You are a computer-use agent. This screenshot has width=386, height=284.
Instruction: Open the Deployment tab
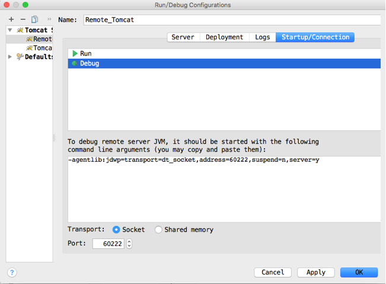pos(224,37)
